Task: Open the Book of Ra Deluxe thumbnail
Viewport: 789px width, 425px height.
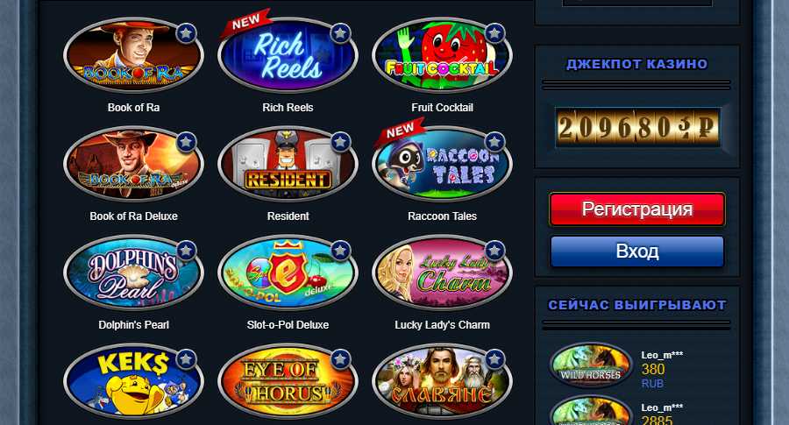Action: pyautogui.click(x=133, y=164)
